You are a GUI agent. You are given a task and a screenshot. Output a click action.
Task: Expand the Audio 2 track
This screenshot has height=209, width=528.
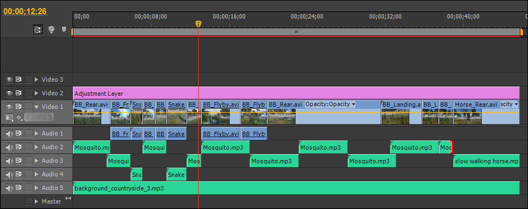36,147
